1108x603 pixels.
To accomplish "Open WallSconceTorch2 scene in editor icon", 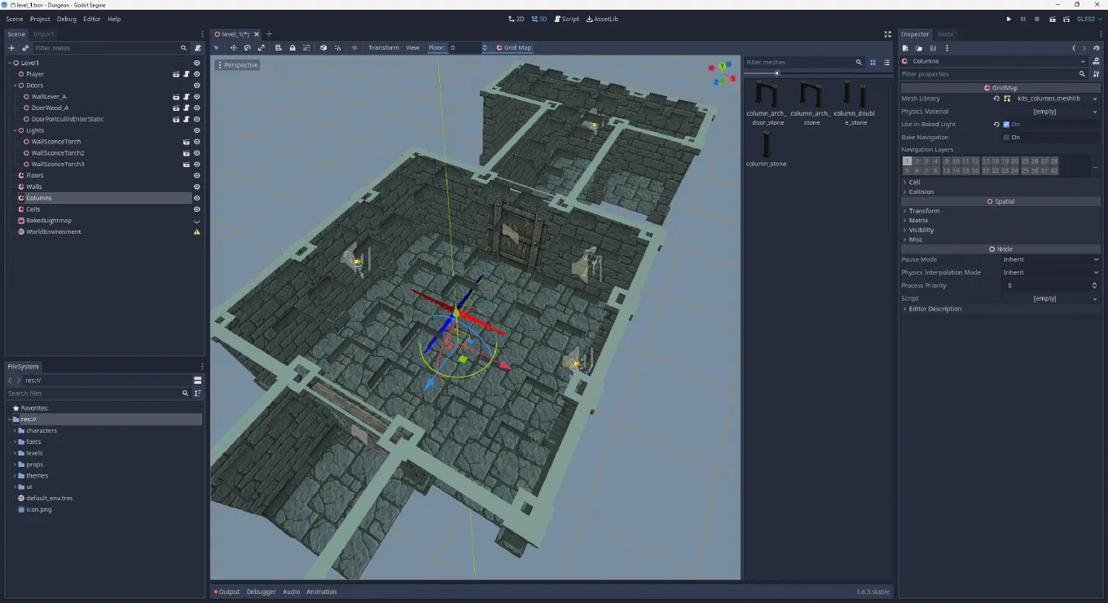I will point(187,153).
